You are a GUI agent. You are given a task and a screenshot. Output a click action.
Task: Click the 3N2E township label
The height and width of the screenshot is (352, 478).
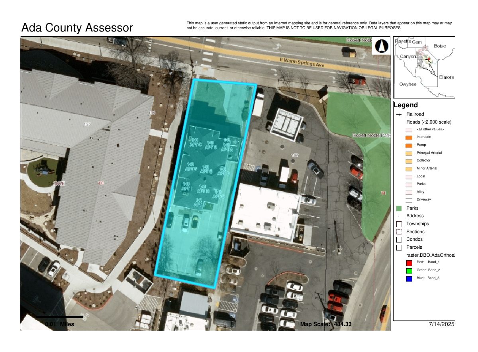pos(59,183)
